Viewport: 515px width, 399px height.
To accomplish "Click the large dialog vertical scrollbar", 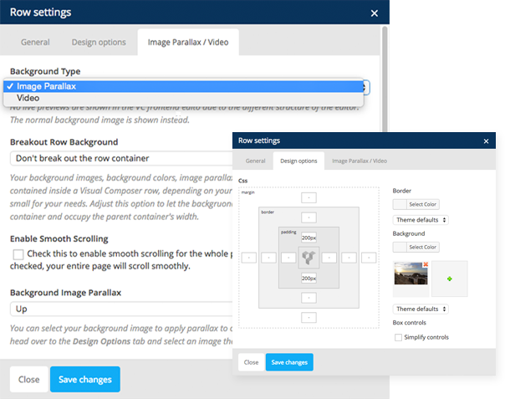I will 385,79.
